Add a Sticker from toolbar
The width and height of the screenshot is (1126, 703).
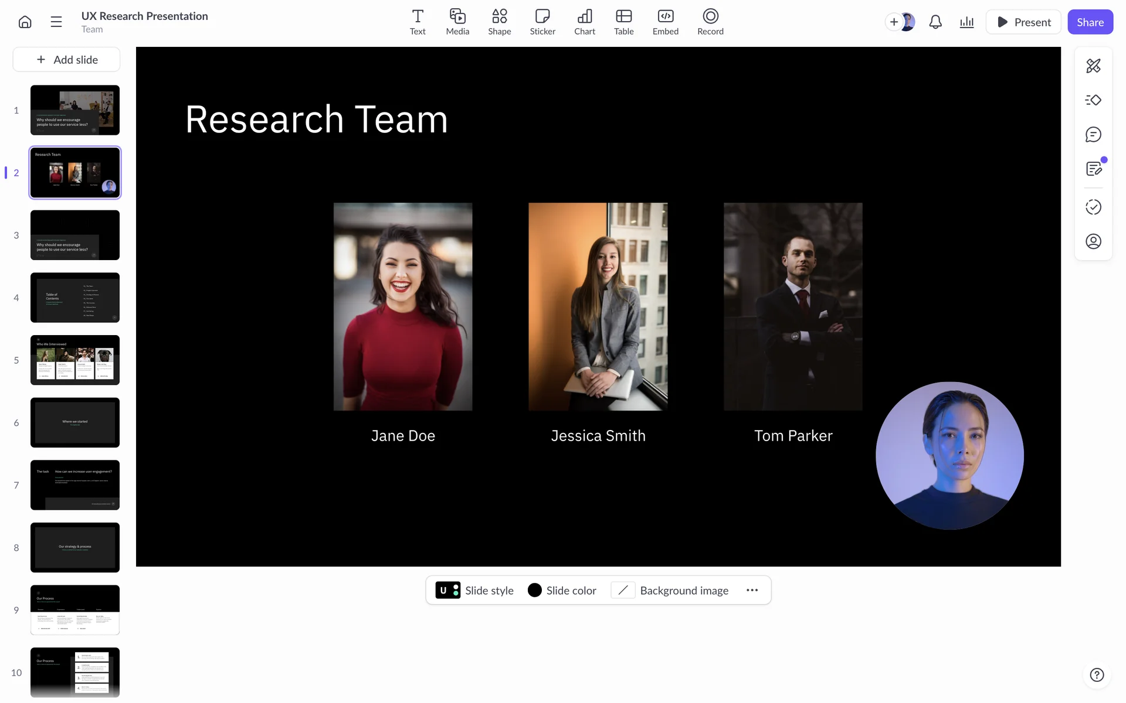(x=542, y=22)
